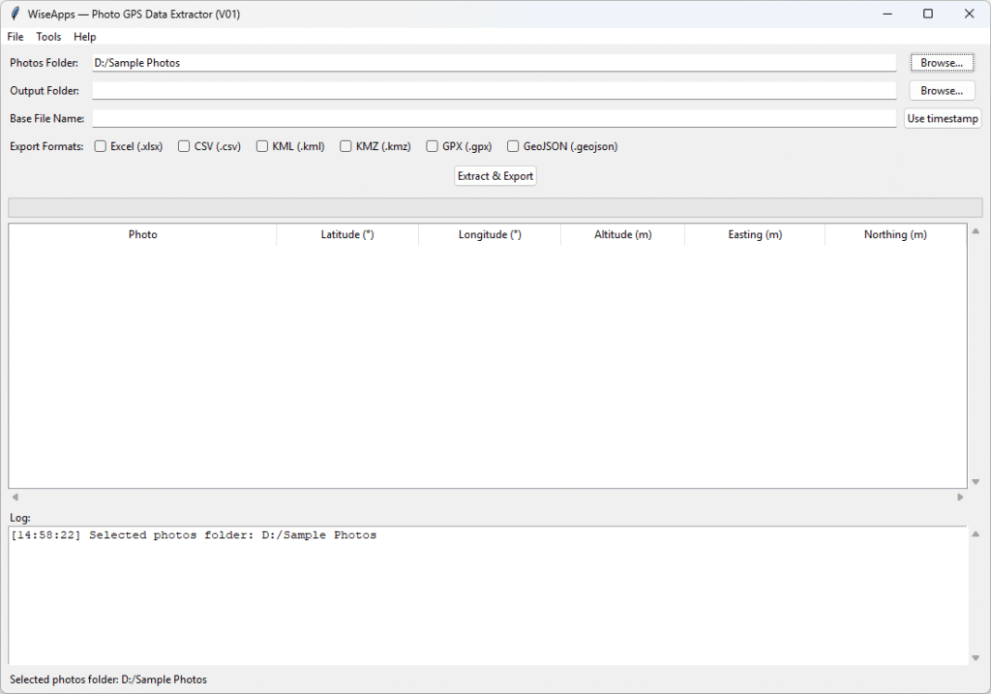Screen dimensions: 991x694
Task: Open the Tools menu
Action: click(x=48, y=37)
